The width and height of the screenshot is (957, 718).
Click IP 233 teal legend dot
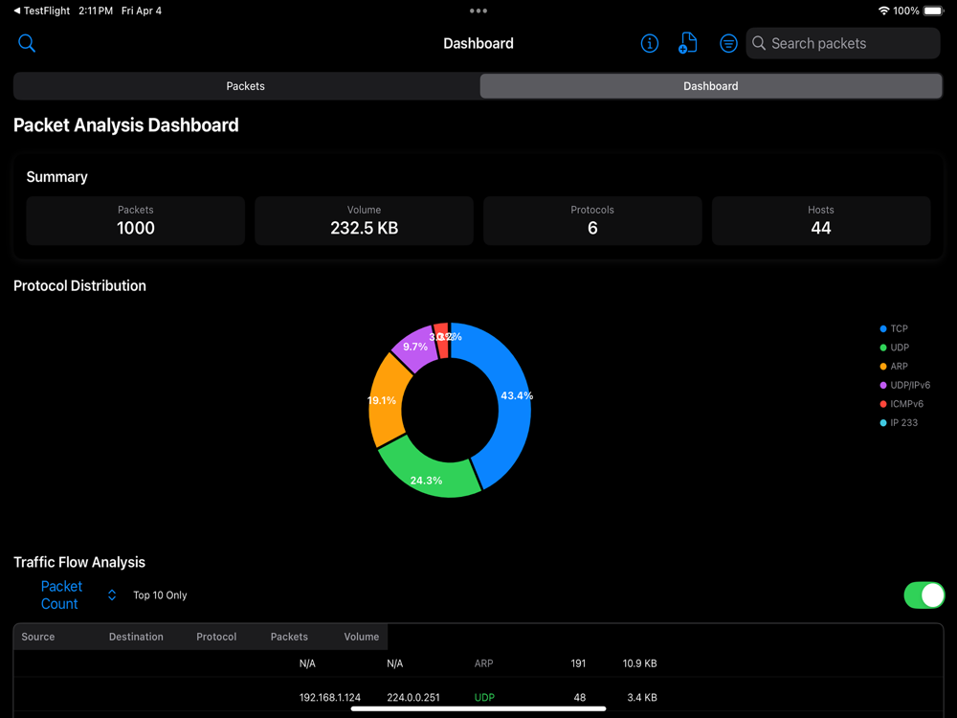(883, 422)
